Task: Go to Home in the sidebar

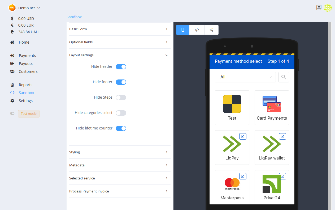Action: point(24,42)
